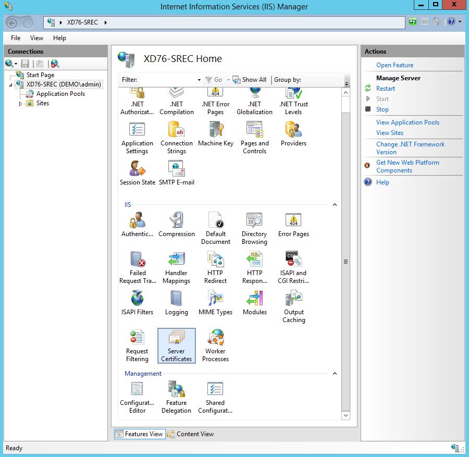Viewport: 469px width, 457px height.
Task: Switch to Content View tab
Action: [190, 434]
